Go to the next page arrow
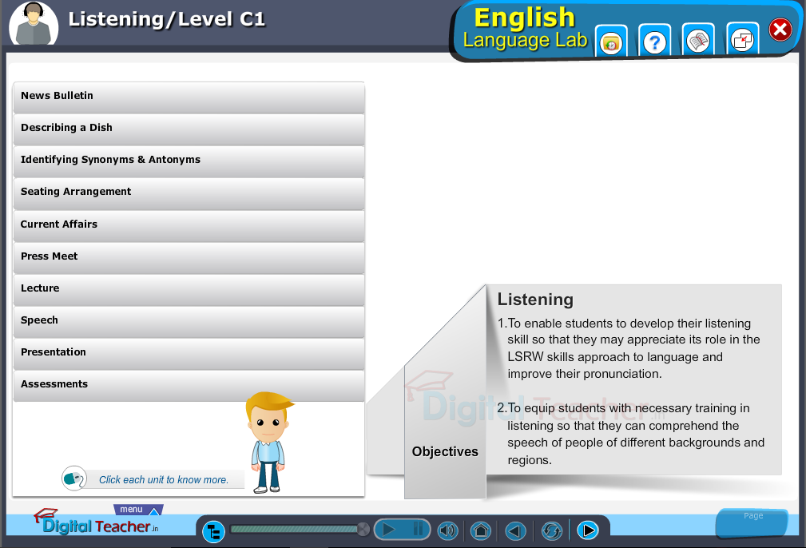The image size is (806, 548). tap(588, 530)
